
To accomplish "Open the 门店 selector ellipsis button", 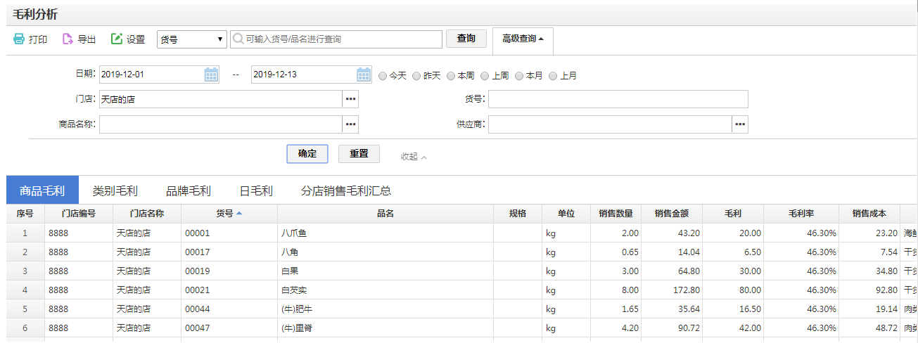I will 350,99.
